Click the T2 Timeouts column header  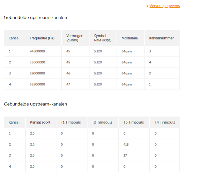click(103, 122)
